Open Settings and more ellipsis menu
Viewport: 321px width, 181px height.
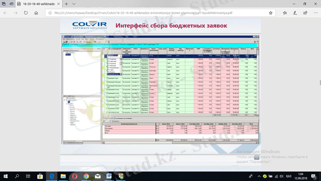tap(315, 12)
